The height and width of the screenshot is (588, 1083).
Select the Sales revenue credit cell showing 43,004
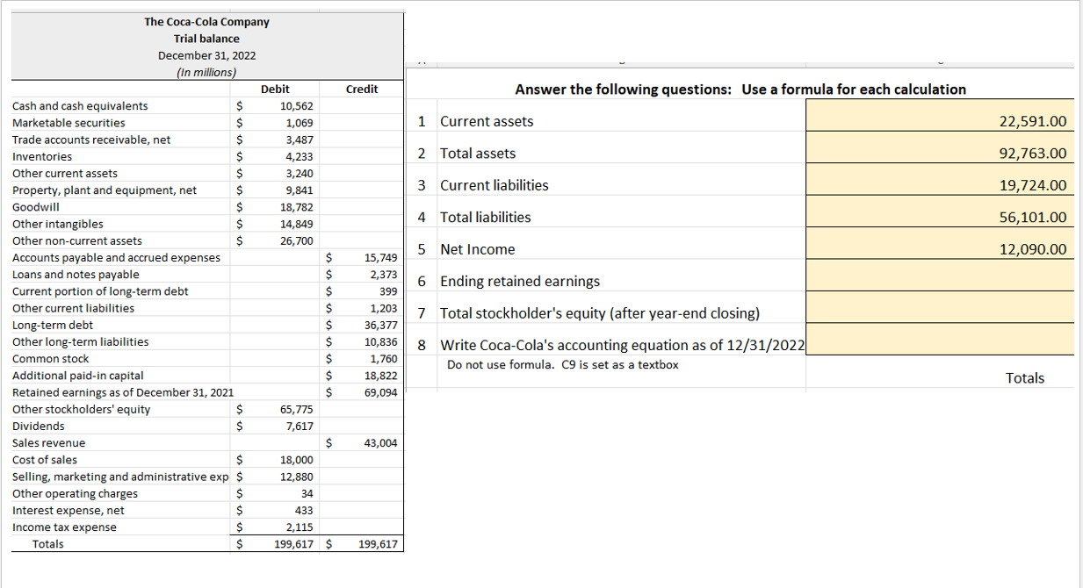pyautogui.click(x=379, y=442)
